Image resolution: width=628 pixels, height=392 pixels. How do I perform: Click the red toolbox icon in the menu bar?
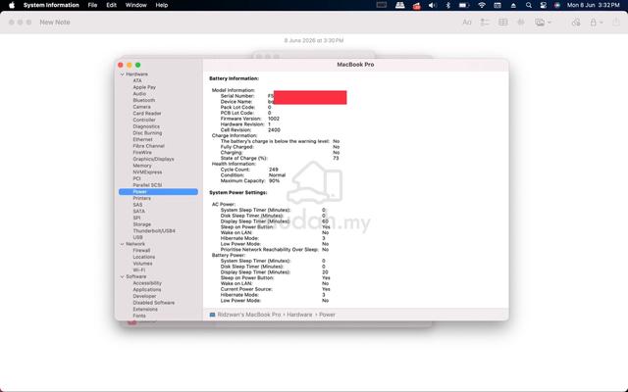click(416, 6)
